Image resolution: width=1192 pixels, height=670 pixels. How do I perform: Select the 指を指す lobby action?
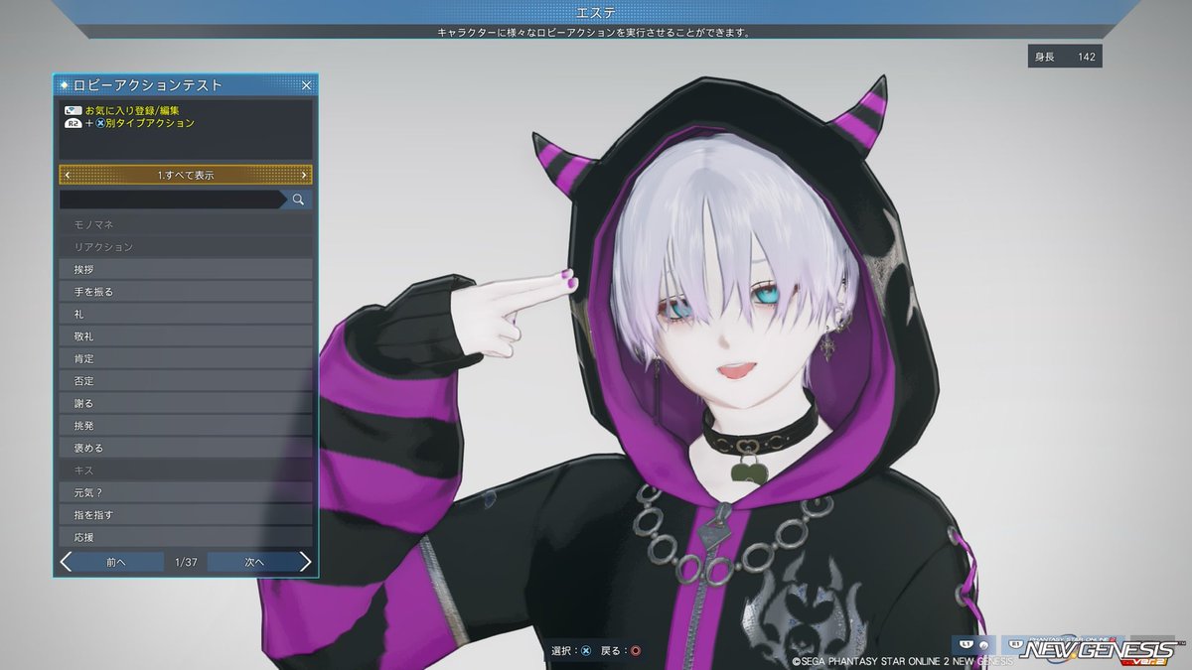point(186,515)
